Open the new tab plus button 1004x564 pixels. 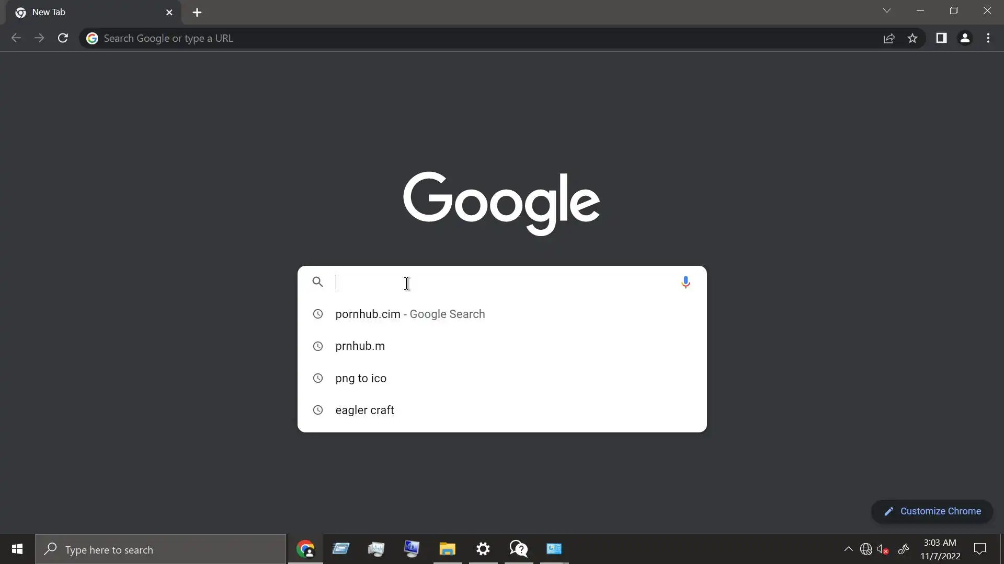coord(197,13)
